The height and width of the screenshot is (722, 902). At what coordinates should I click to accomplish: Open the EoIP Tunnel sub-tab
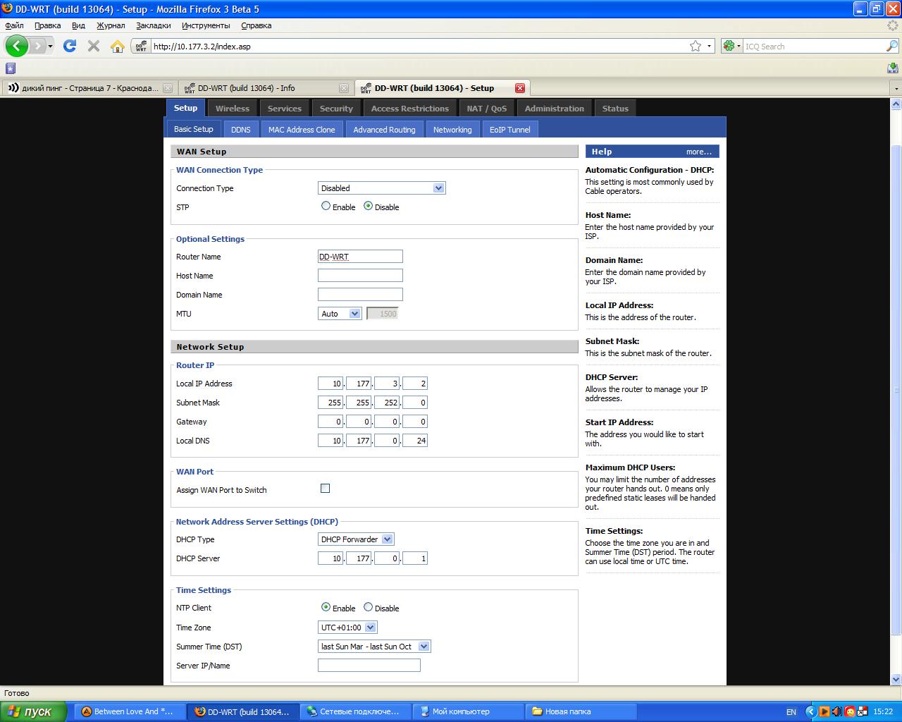[x=510, y=130]
